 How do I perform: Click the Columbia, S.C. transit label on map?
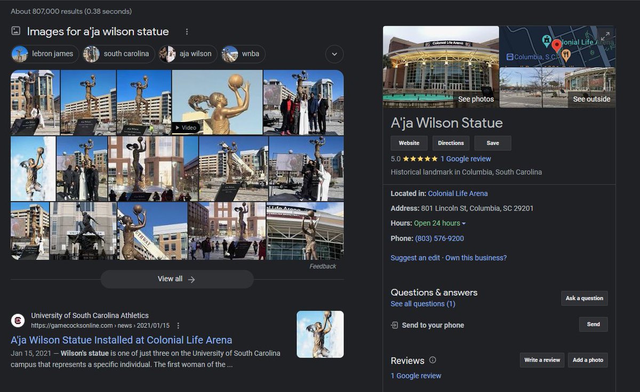point(531,57)
